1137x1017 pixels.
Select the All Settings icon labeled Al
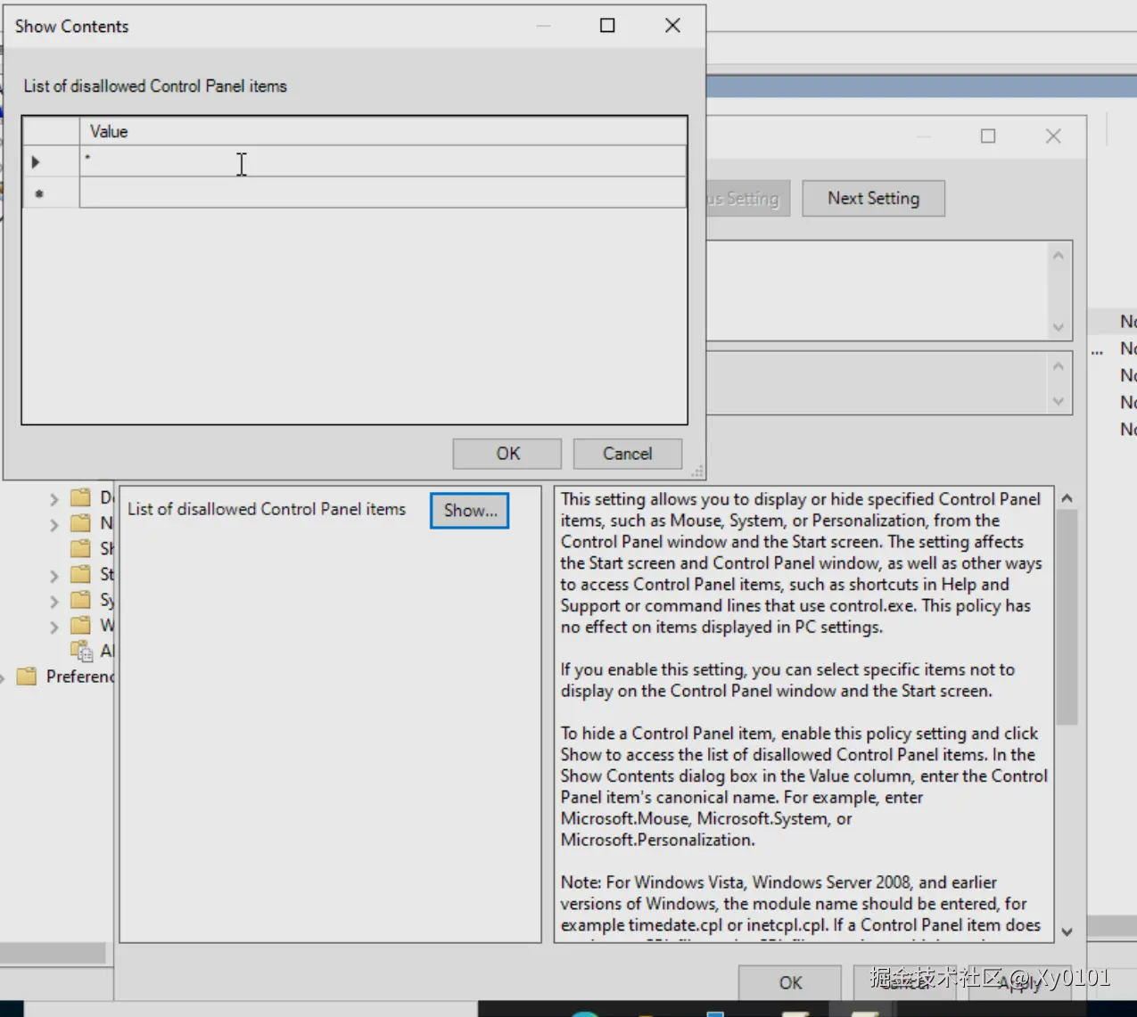[x=82, y=652]
